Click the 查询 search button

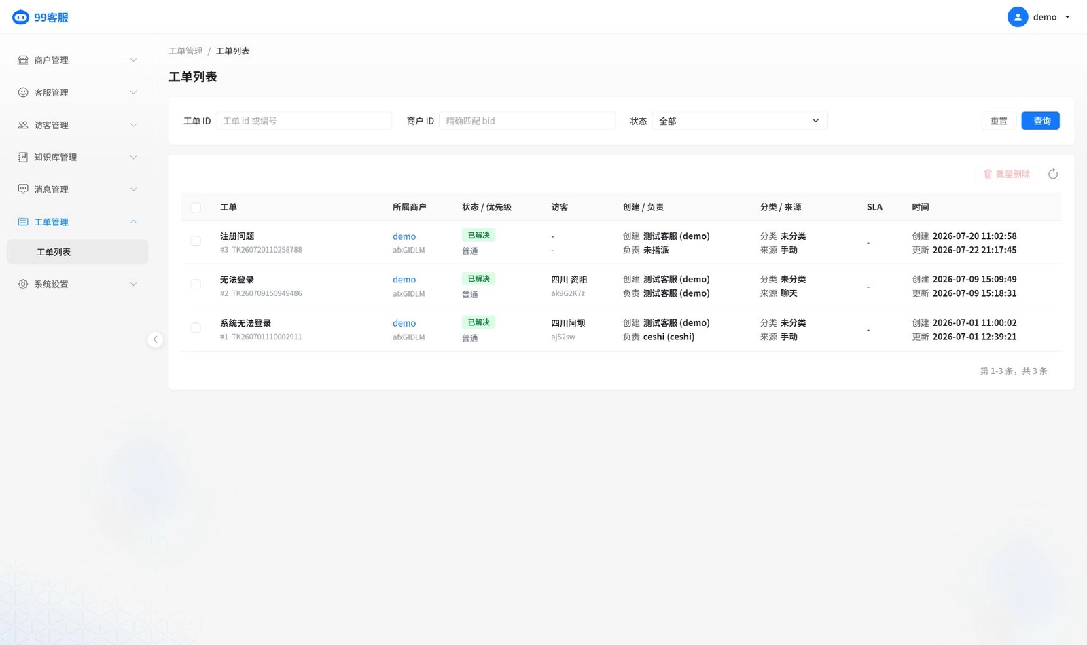point(1040,121)
